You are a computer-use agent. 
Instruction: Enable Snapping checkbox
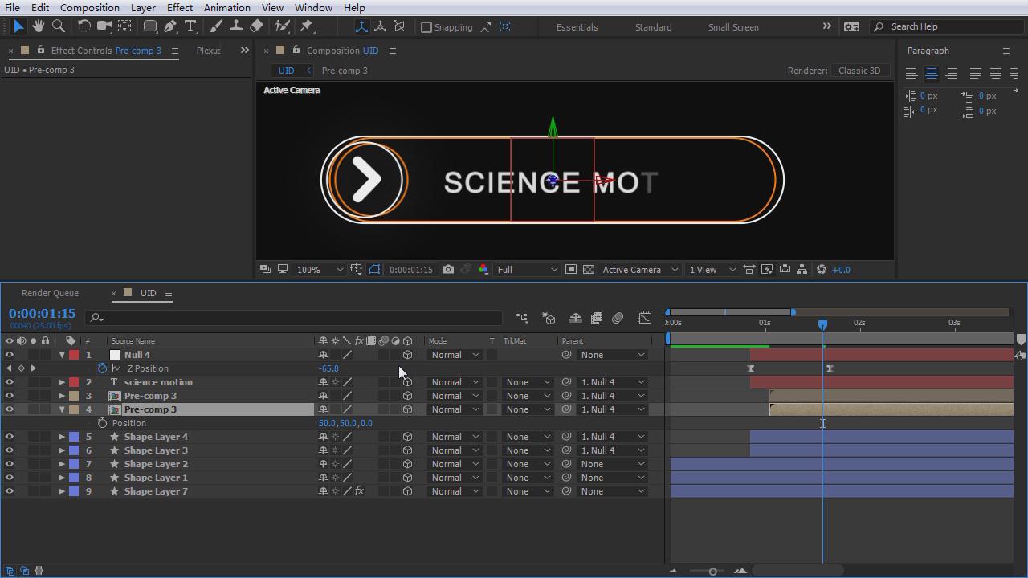[x=426, y=27]
